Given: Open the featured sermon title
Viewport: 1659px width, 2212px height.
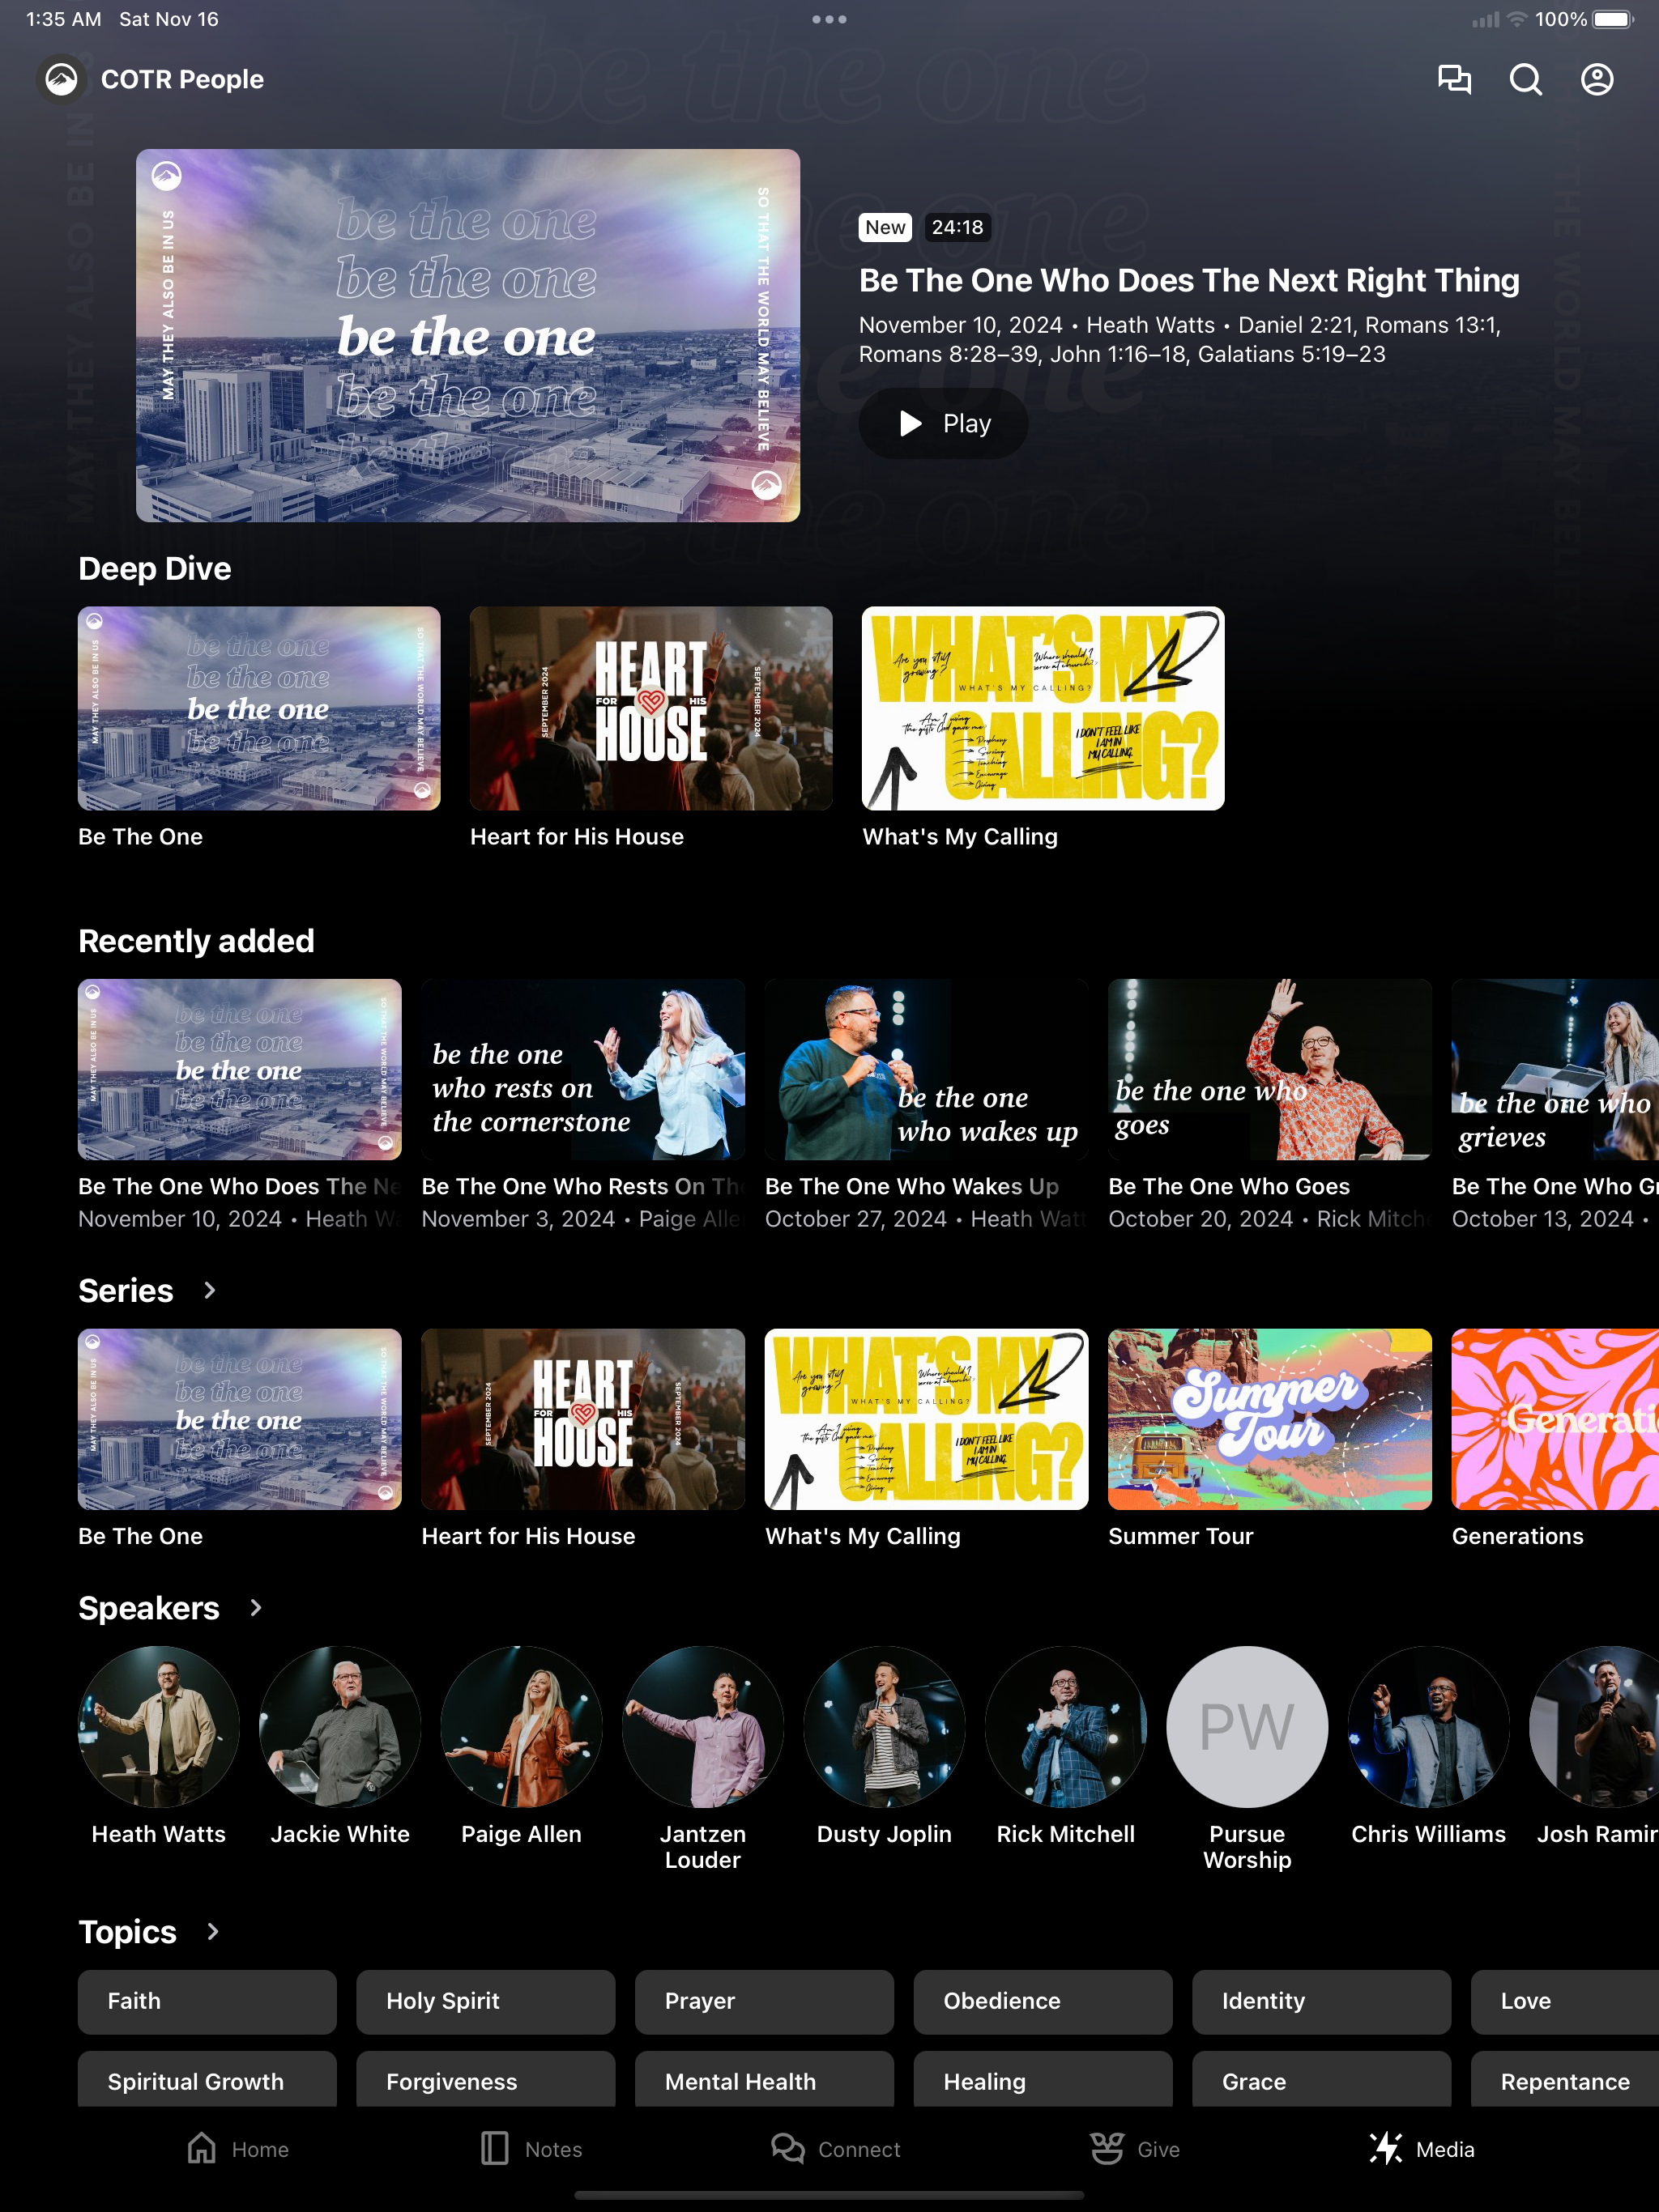Looking at the screenshot, I should click(x=1188, y=280).
